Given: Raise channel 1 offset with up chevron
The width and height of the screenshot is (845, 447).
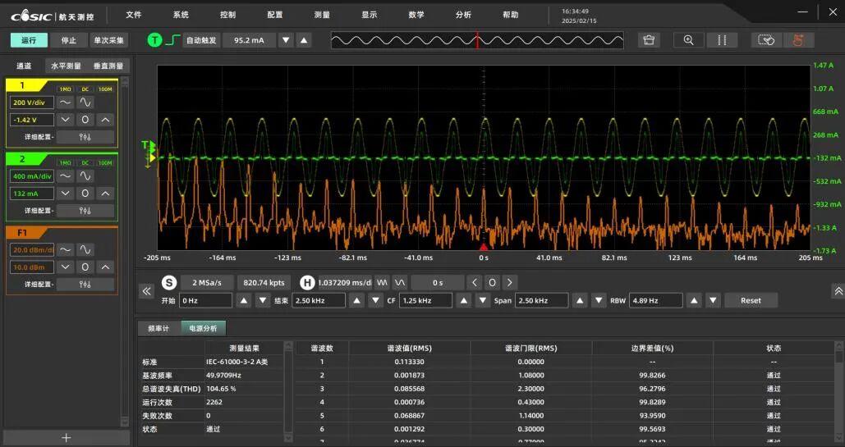Looking at the screenshot, I should tap(105, 120).
